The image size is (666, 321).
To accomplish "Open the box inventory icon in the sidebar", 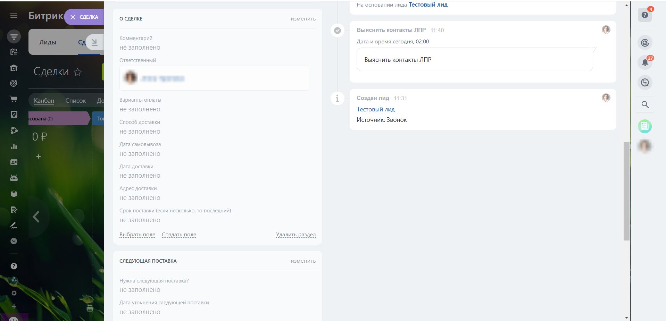I will 14,194.
